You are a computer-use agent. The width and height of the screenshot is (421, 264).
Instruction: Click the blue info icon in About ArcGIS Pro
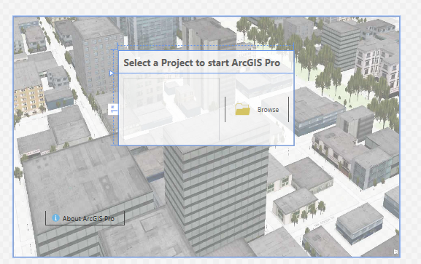55,218
